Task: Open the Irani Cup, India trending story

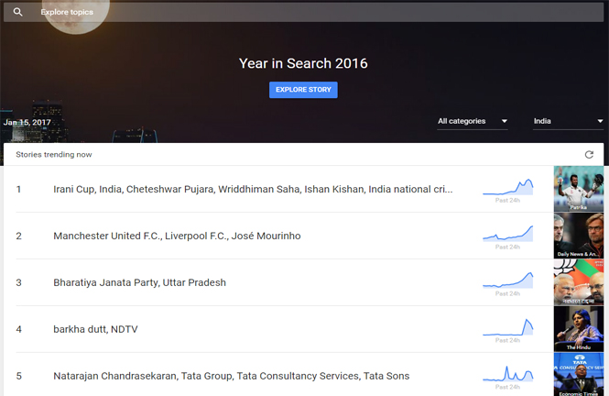Action: [x=253, y=189]
